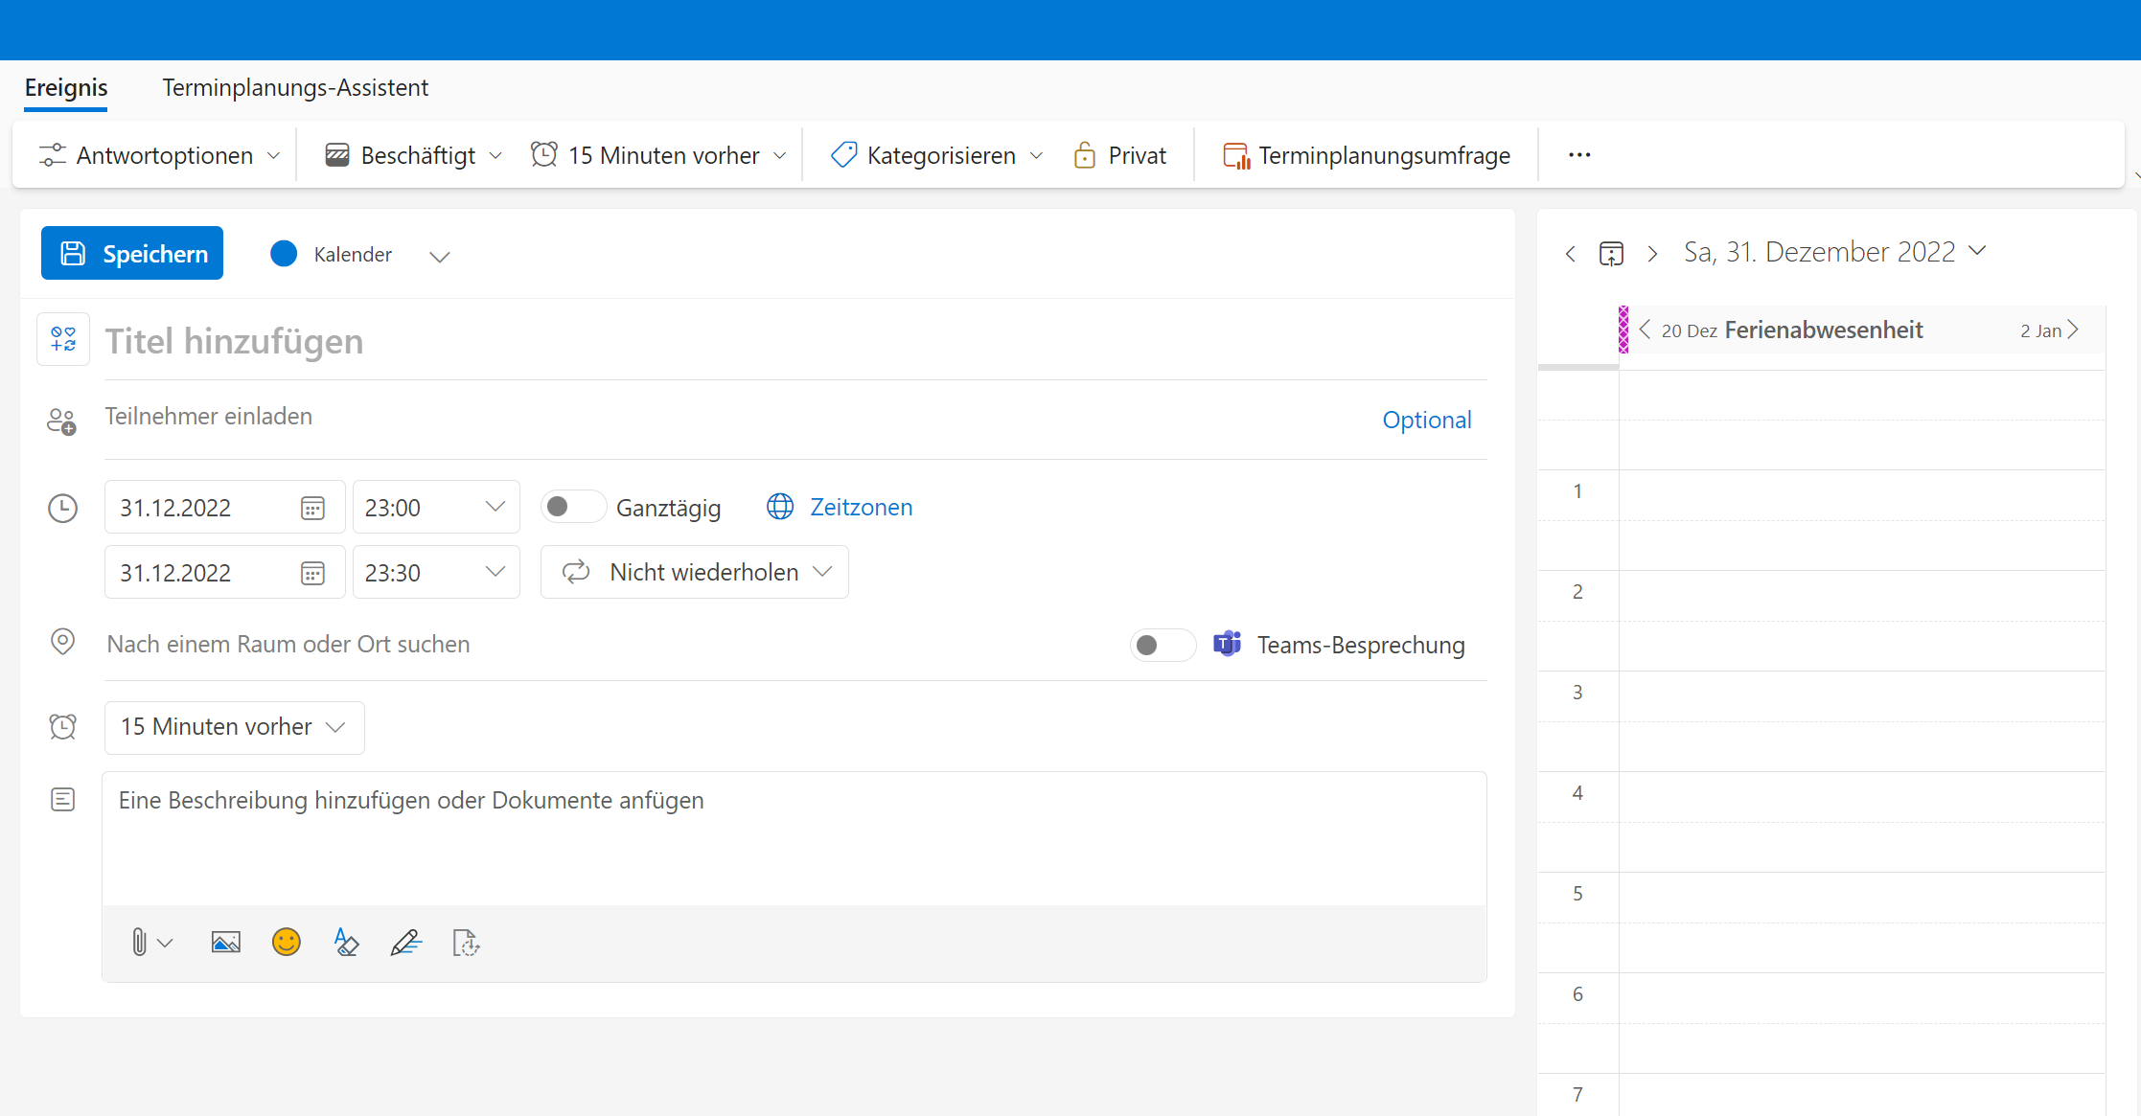The width and height of the screenshot is (2141, 1116).
Task: Open the Beschäftigt status dropdown
Action: 414,155
